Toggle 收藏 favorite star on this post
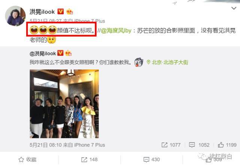The image size is (240, 167). [x=27, y=160]
